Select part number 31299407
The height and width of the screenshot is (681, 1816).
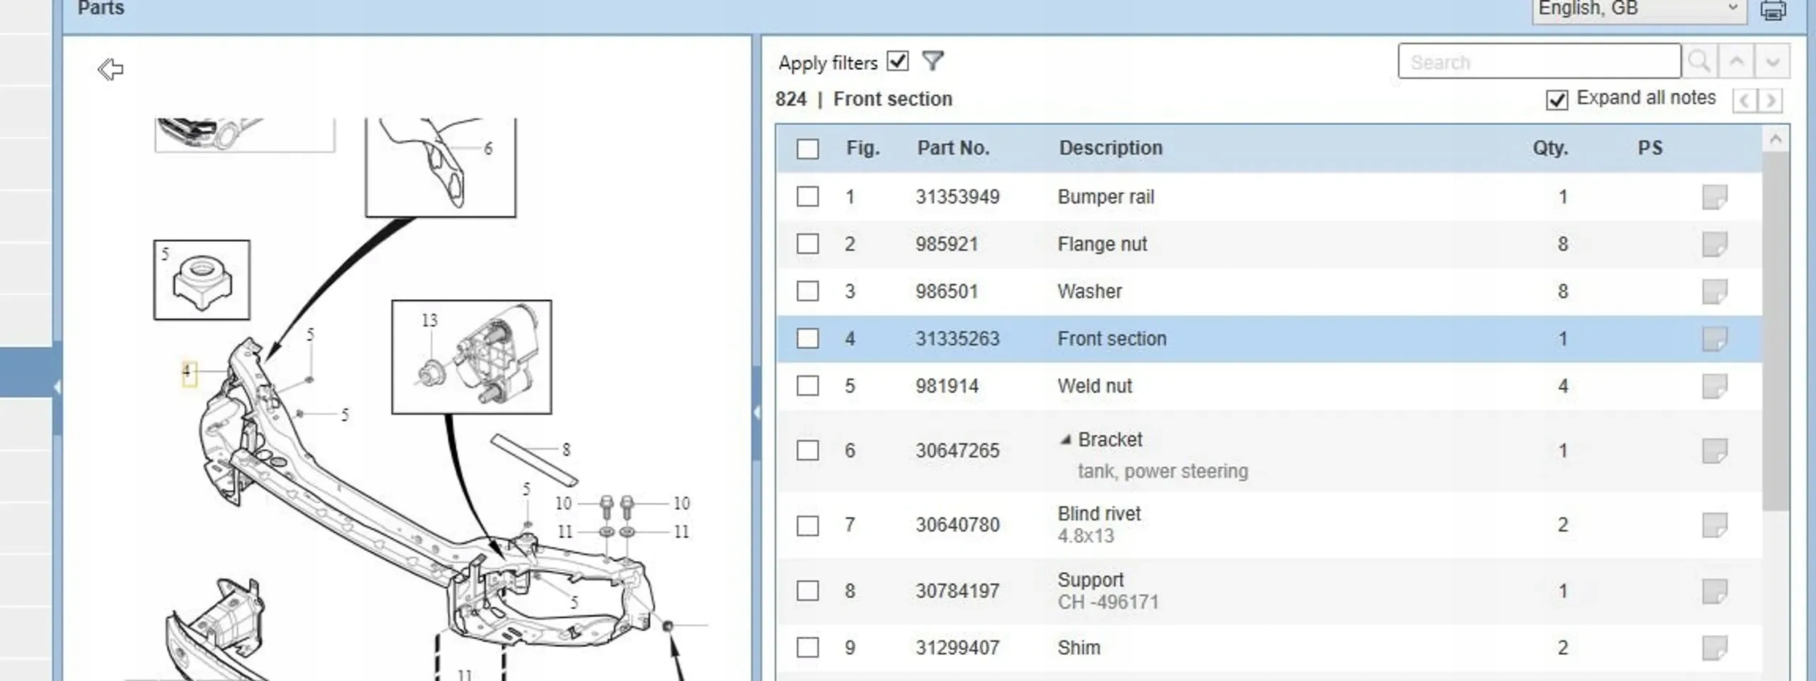(x=957, y=648)
